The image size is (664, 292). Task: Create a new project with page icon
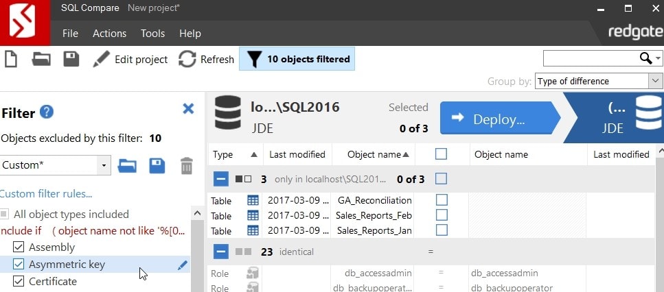11,59
